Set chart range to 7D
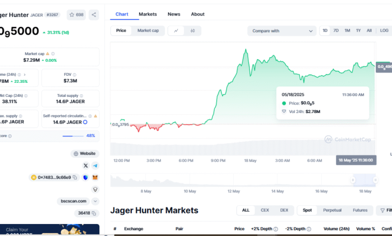This screenshot has height=236, width=392. (336, 31)
